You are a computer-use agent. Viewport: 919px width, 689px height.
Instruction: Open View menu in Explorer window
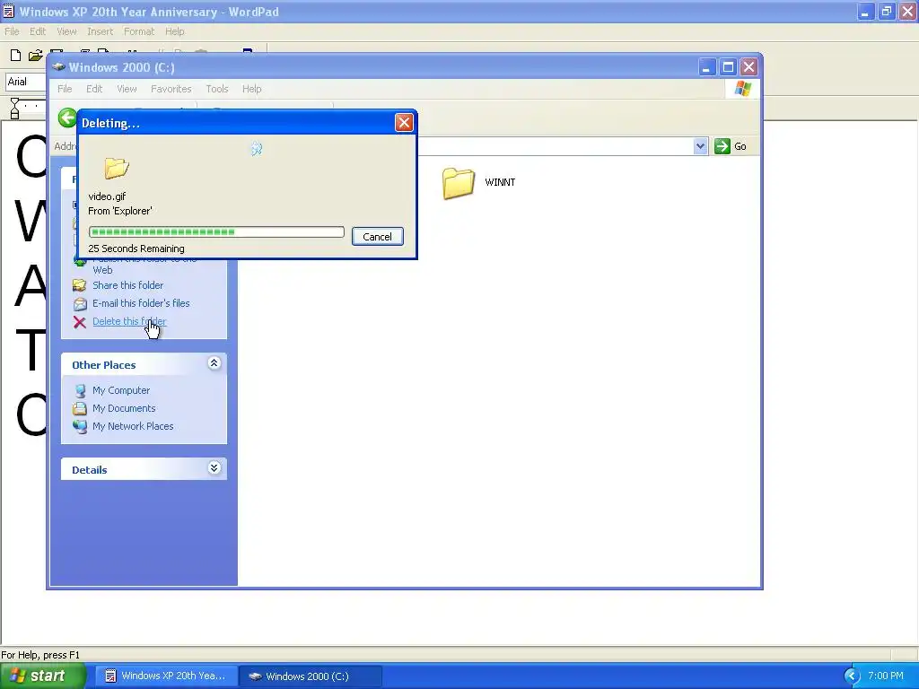[127, 89]
